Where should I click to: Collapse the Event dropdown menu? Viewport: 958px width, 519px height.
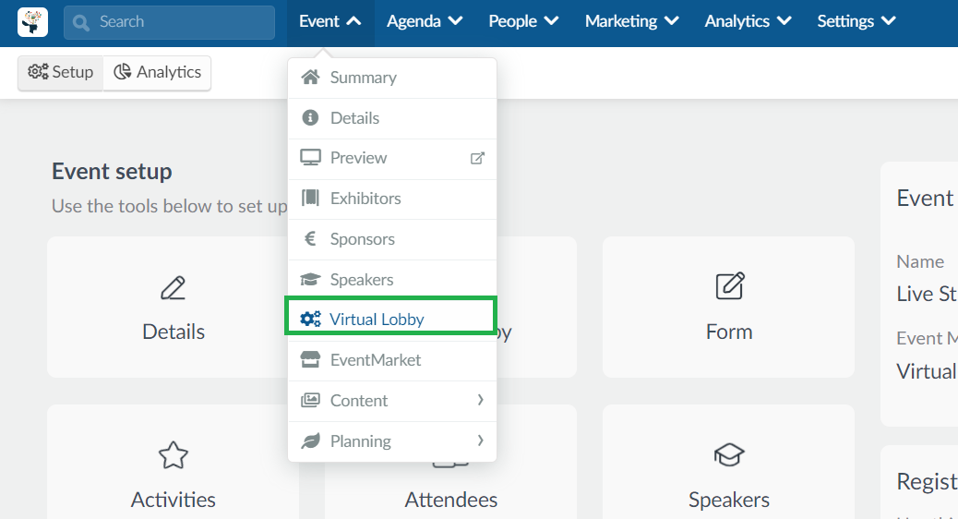click(329, 21)
